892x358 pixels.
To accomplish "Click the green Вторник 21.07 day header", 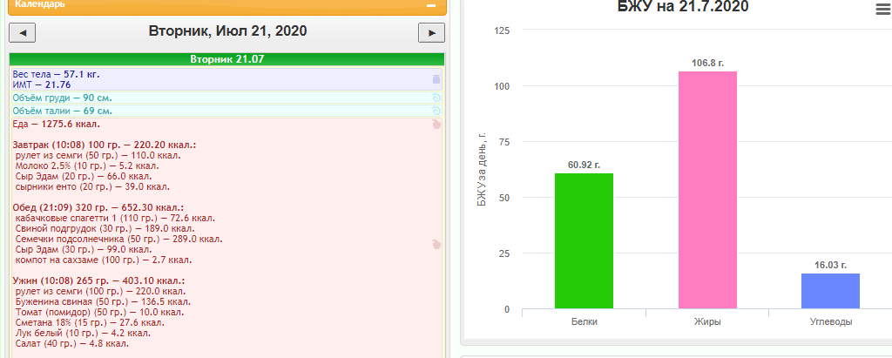I will 226,58.
